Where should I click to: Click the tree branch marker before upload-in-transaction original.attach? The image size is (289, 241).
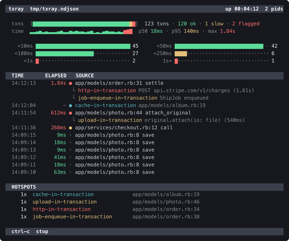click(74, 119)
